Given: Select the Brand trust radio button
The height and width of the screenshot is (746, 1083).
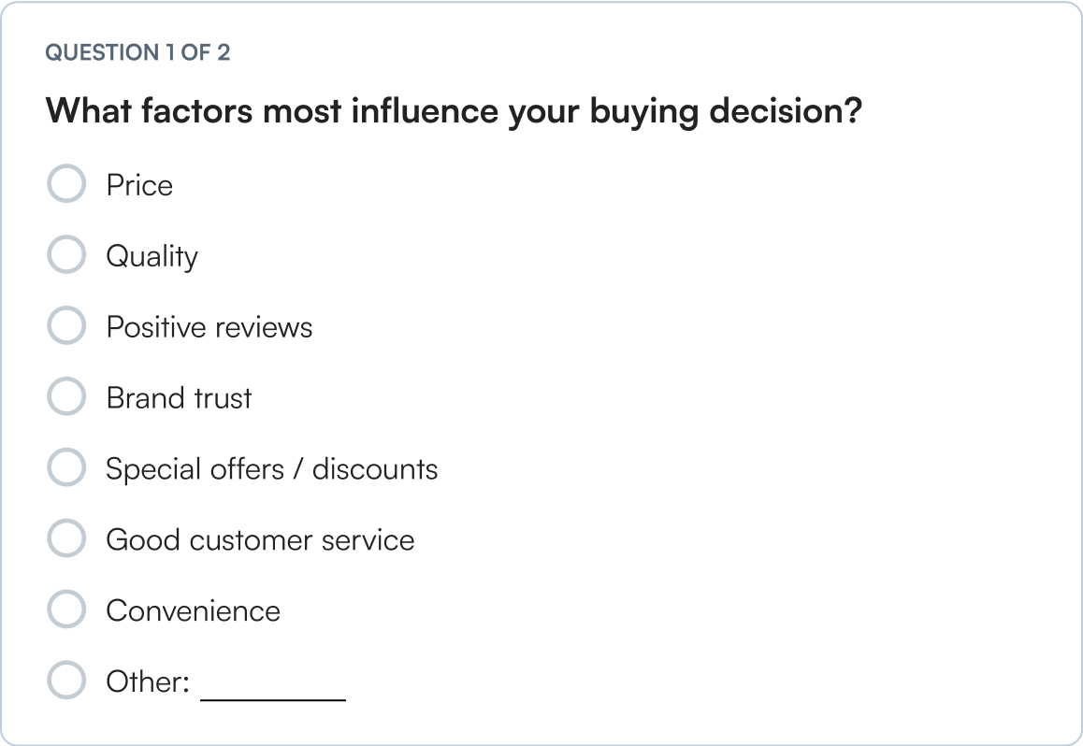Looking at the screenshot, I should click(x=66, y=396).
